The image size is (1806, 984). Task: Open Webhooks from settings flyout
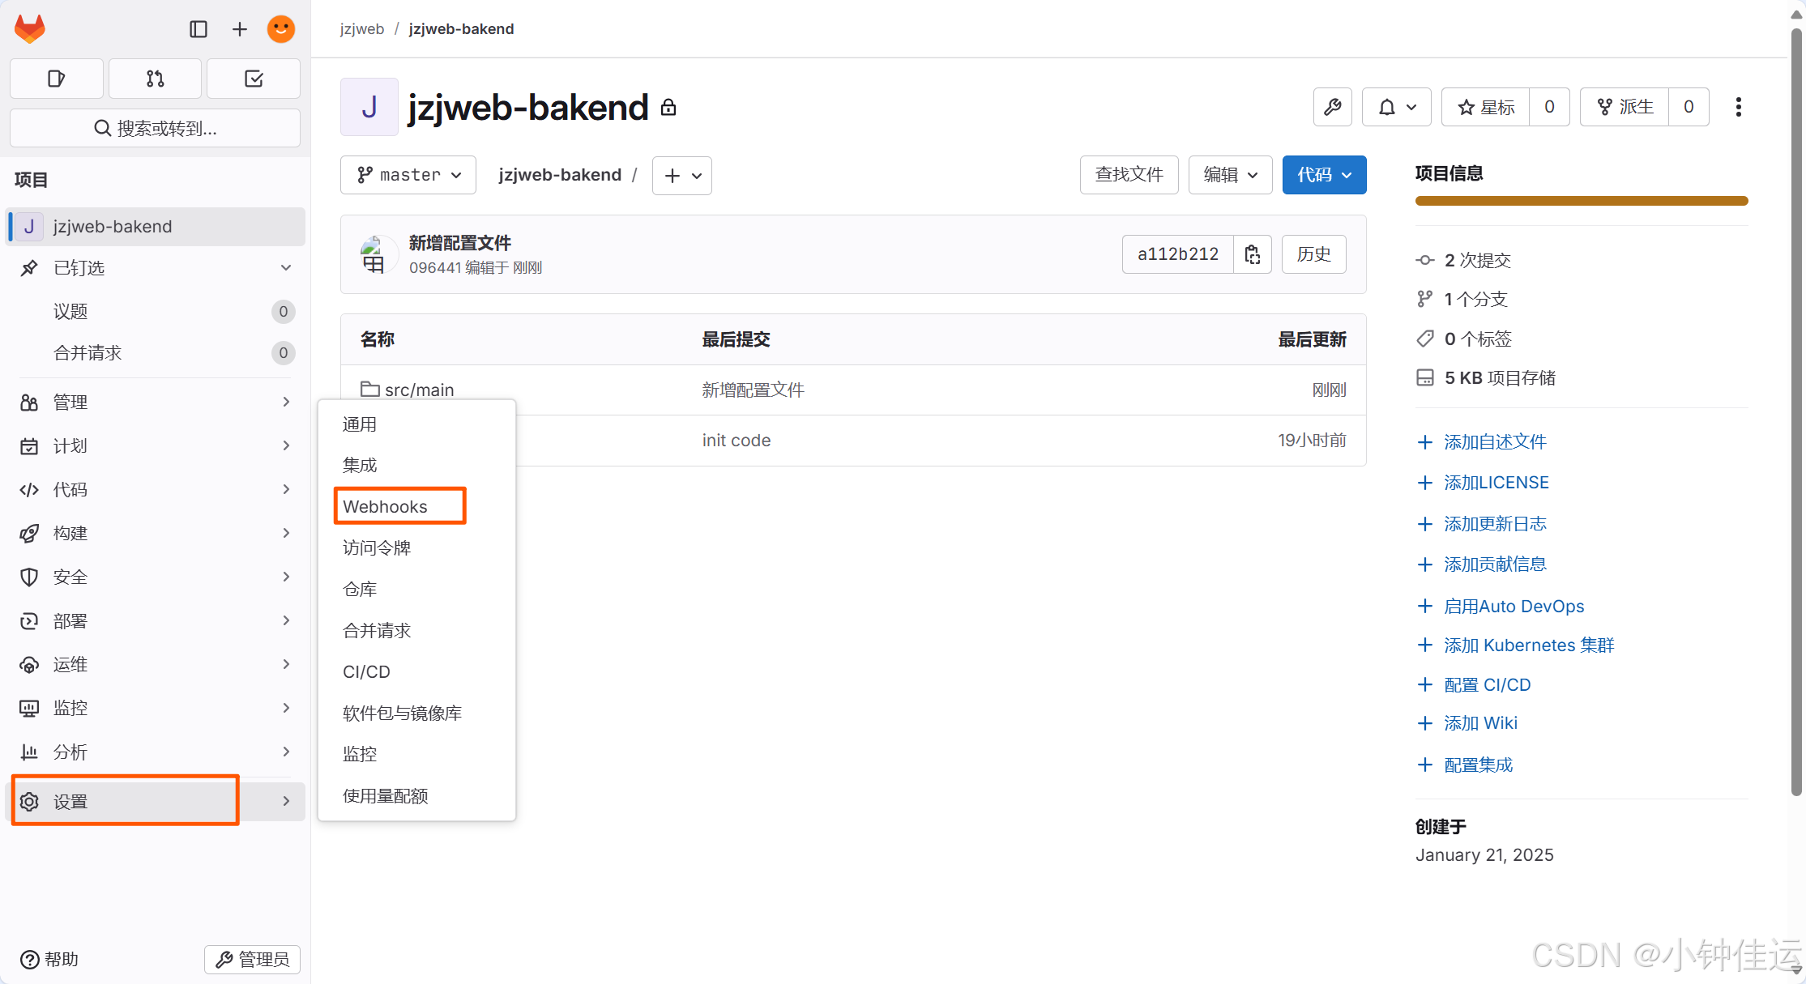416,506
